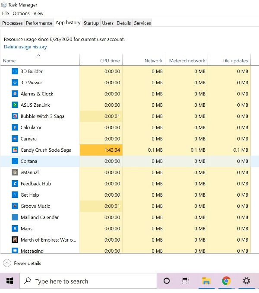
Task: Click the Bubble Witch 3 Saga icon
Action: point(15,116)
